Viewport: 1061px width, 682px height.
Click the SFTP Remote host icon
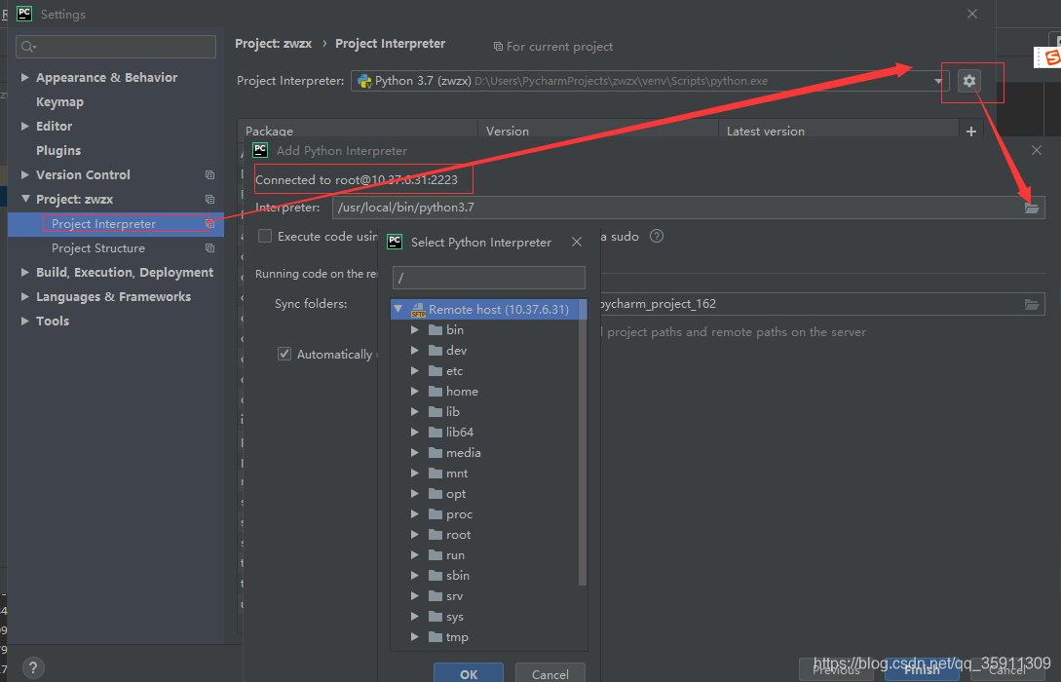418,310
